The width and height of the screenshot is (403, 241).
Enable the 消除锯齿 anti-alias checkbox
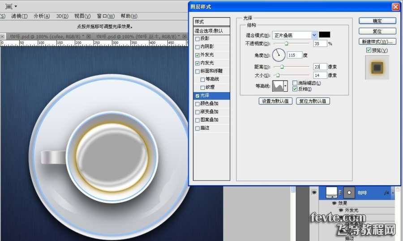click(295, 83)
